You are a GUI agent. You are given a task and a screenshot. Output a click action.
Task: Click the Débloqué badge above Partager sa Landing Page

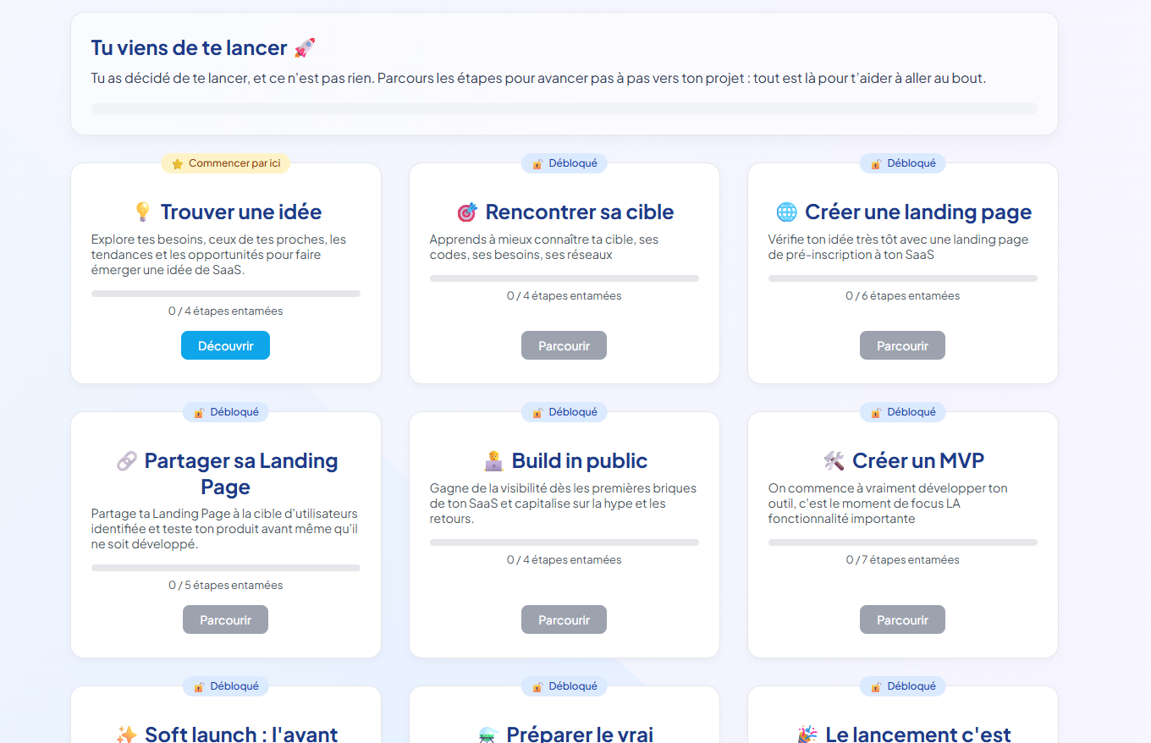pyautogui.click(x=225, y=412)
